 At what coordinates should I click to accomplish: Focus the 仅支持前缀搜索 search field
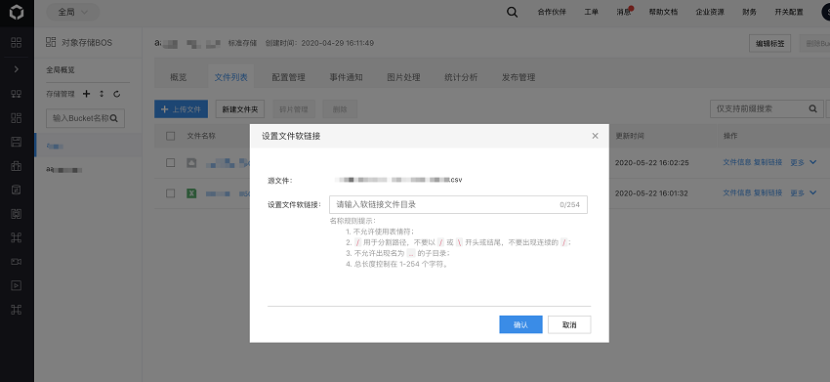coord(766,108)
